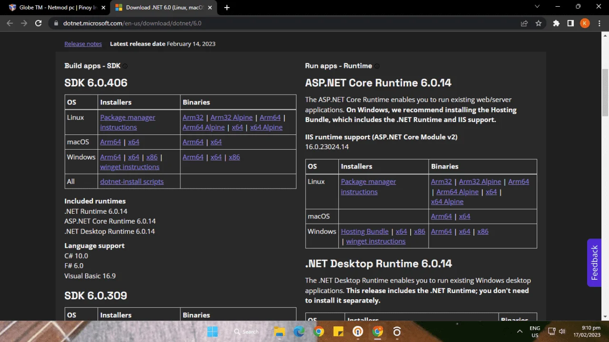
Task: Open the Windows Start button
Action: pos(213,332)
